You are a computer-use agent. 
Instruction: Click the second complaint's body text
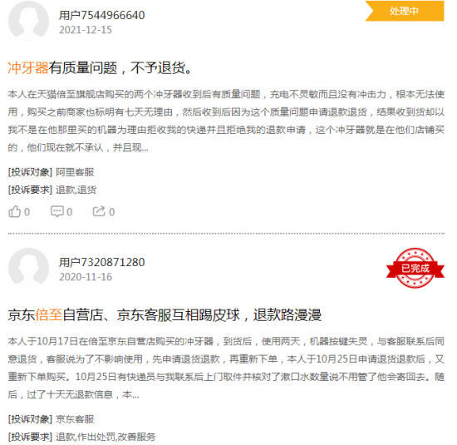click(x=226, y=368)
